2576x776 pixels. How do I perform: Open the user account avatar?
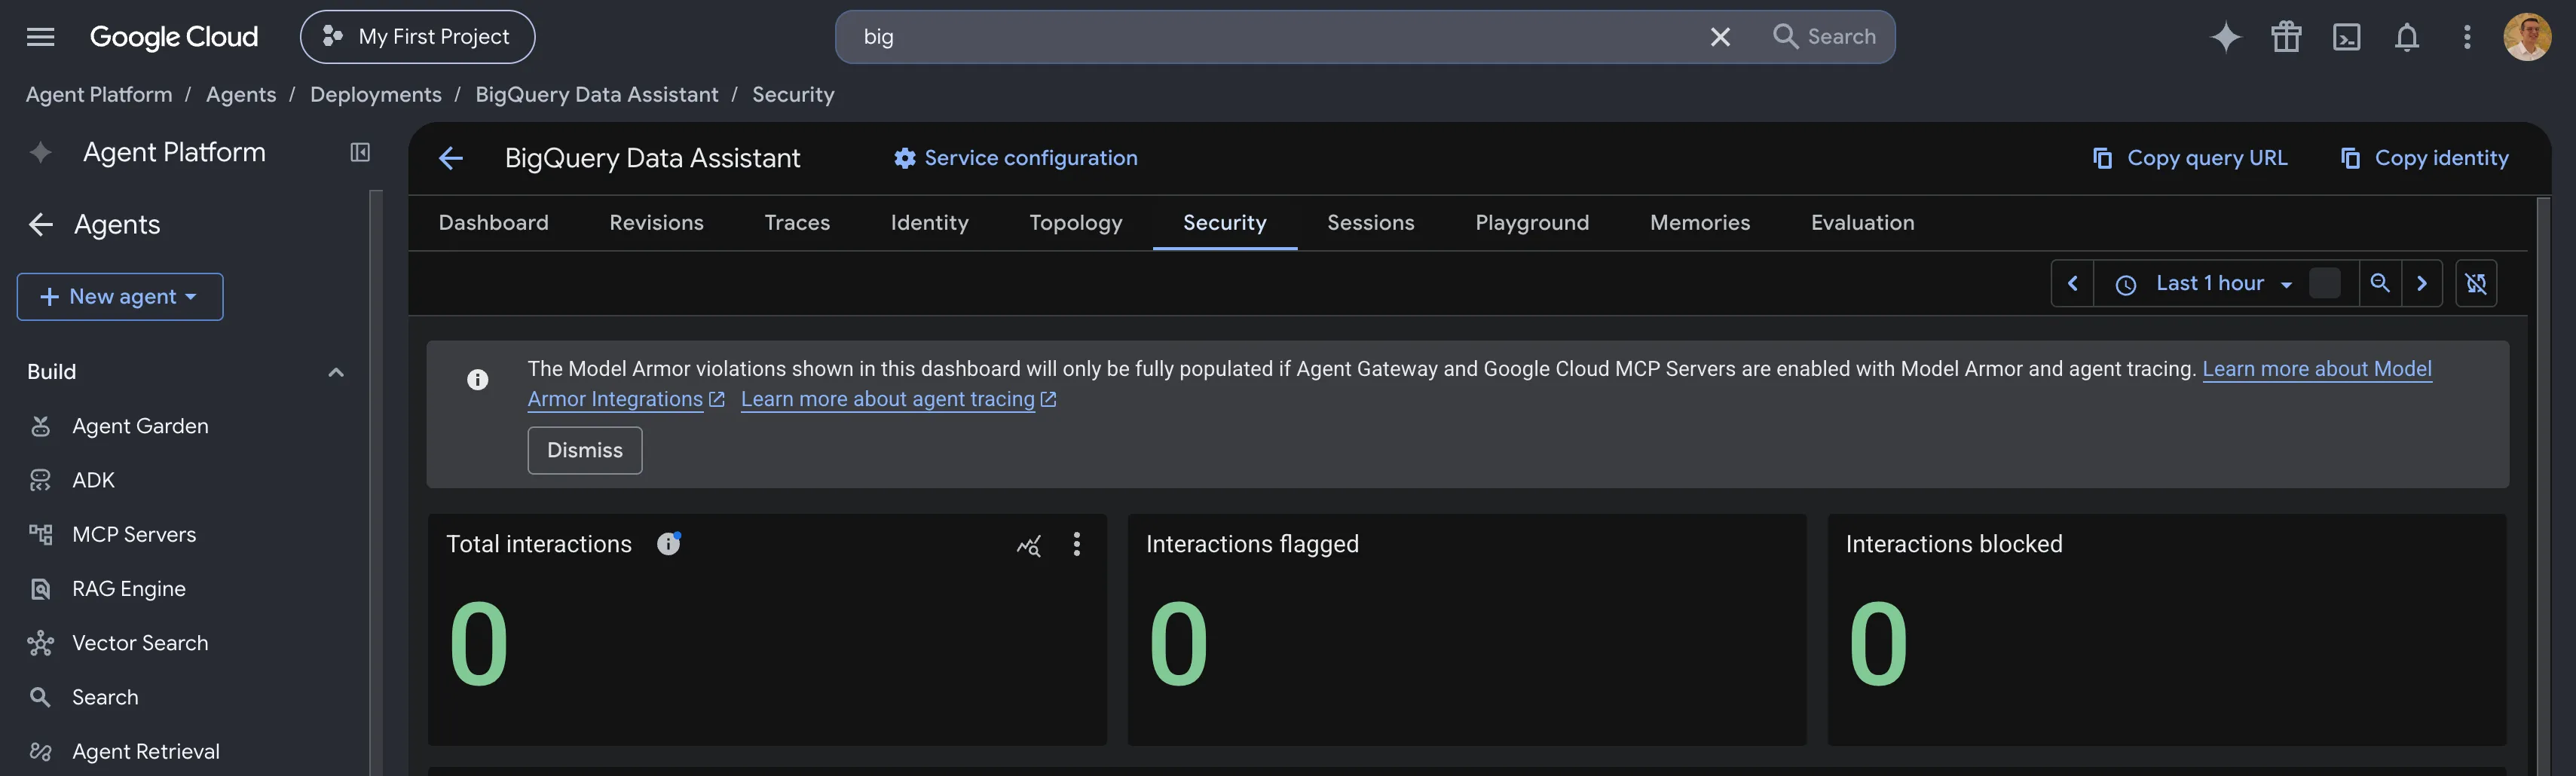[2527, 37]
